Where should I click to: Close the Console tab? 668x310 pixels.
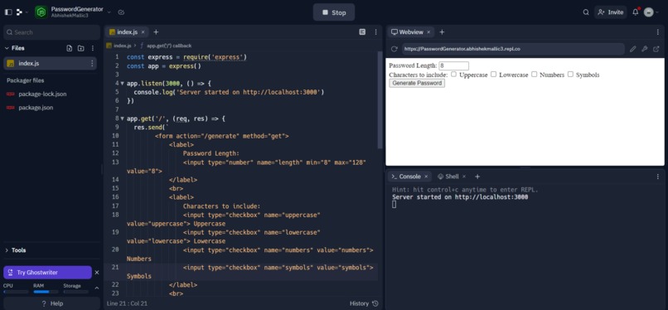(x=426, y=177)
